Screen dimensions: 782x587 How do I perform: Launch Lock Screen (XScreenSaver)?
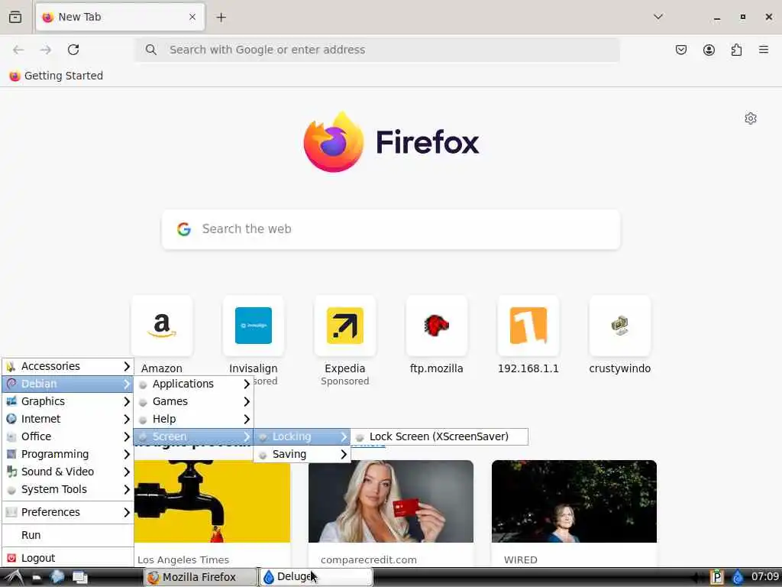[439, 436]
